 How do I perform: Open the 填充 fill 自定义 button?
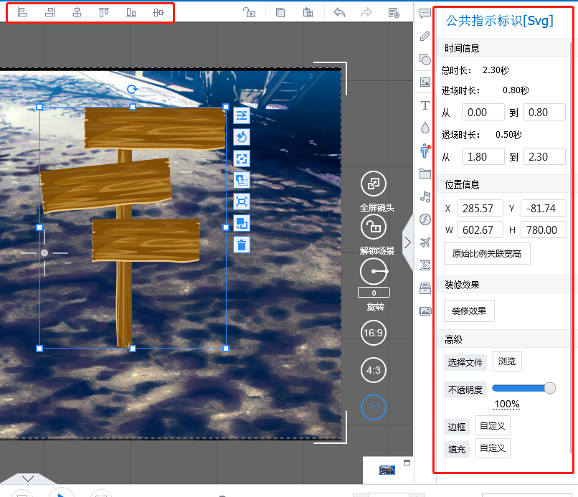493,448
